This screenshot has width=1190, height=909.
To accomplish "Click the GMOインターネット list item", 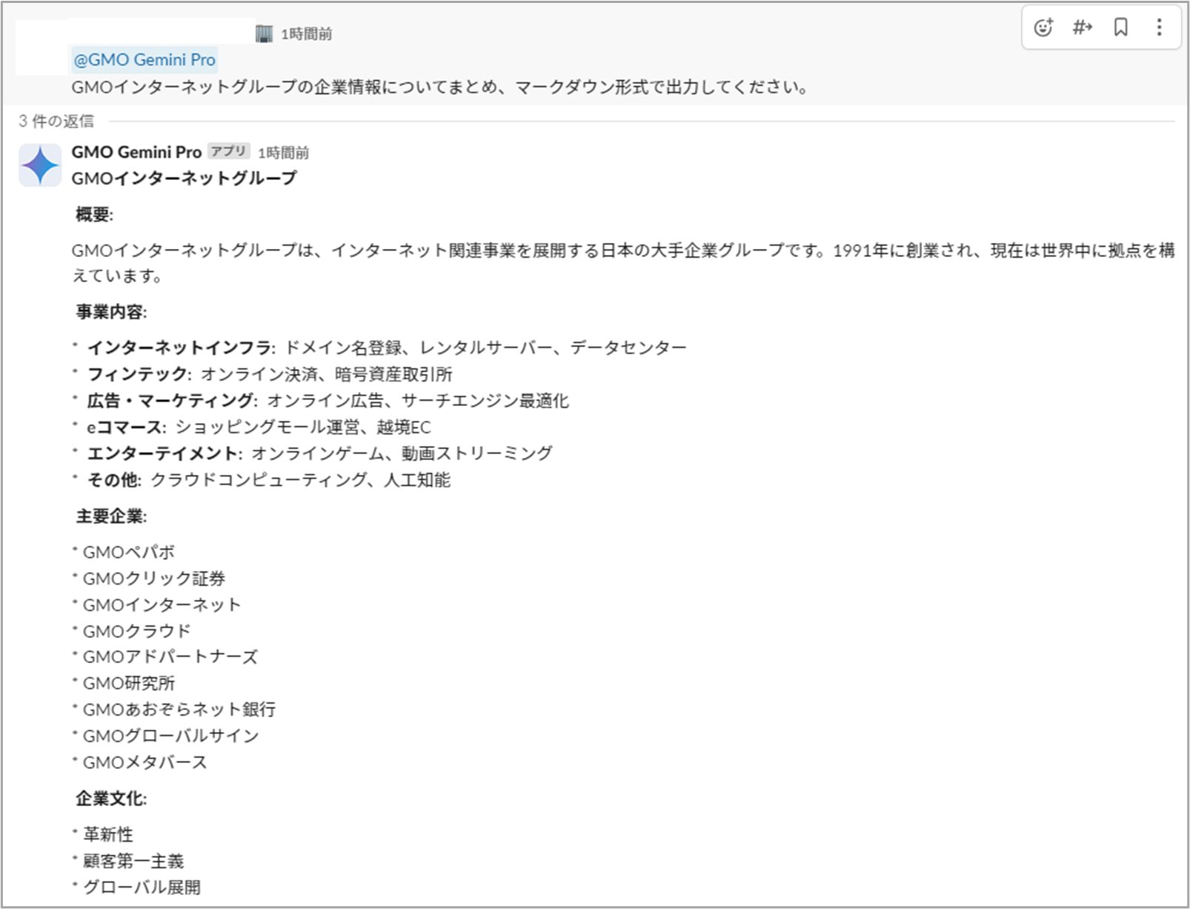I will (x=157, y=605).
